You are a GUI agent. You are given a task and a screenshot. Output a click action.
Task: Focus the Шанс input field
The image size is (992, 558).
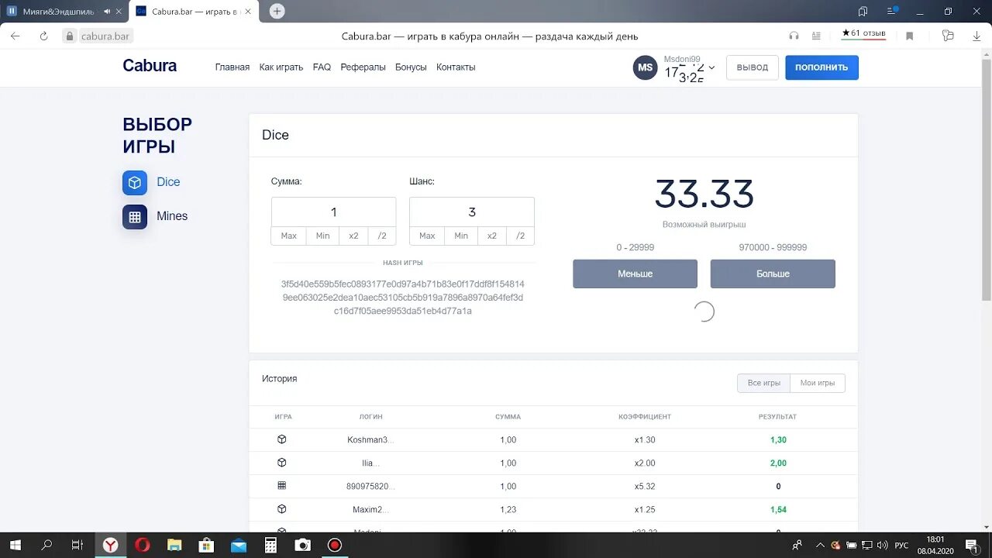coord(472,212)
